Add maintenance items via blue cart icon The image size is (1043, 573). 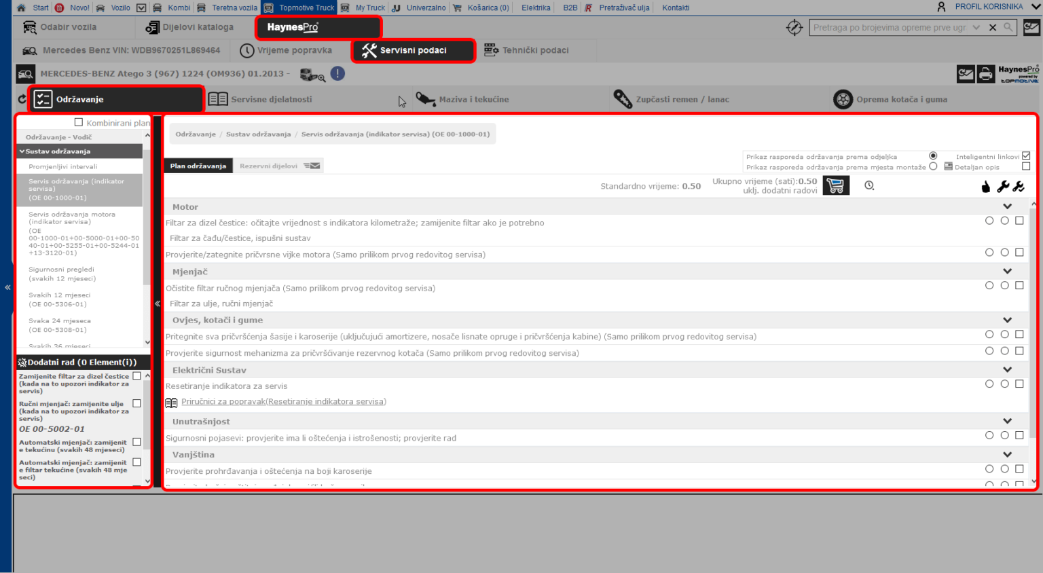836,185
